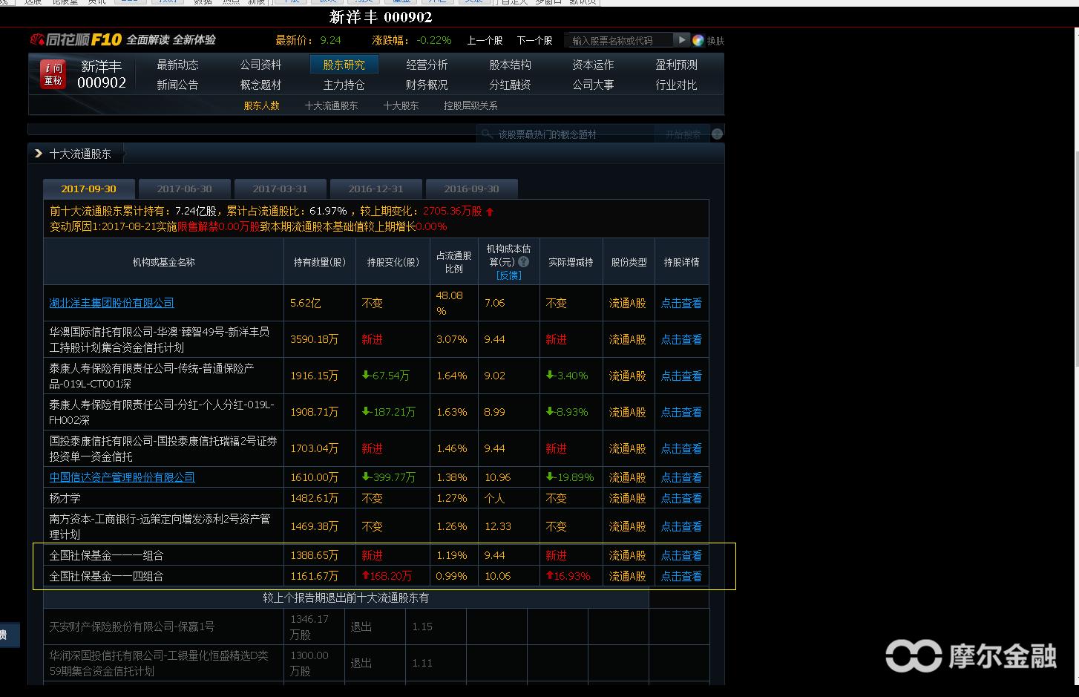Open the 公司资料 menu
This screenshot has width=1079, height=697.
[260, 65]
